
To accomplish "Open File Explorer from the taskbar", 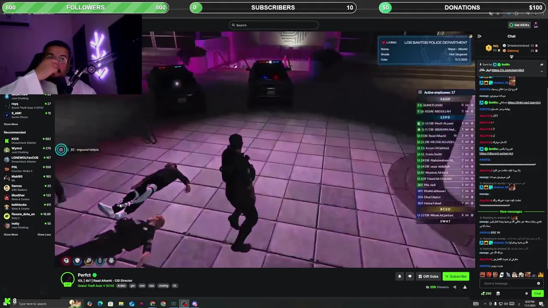I will pos(121,304).
